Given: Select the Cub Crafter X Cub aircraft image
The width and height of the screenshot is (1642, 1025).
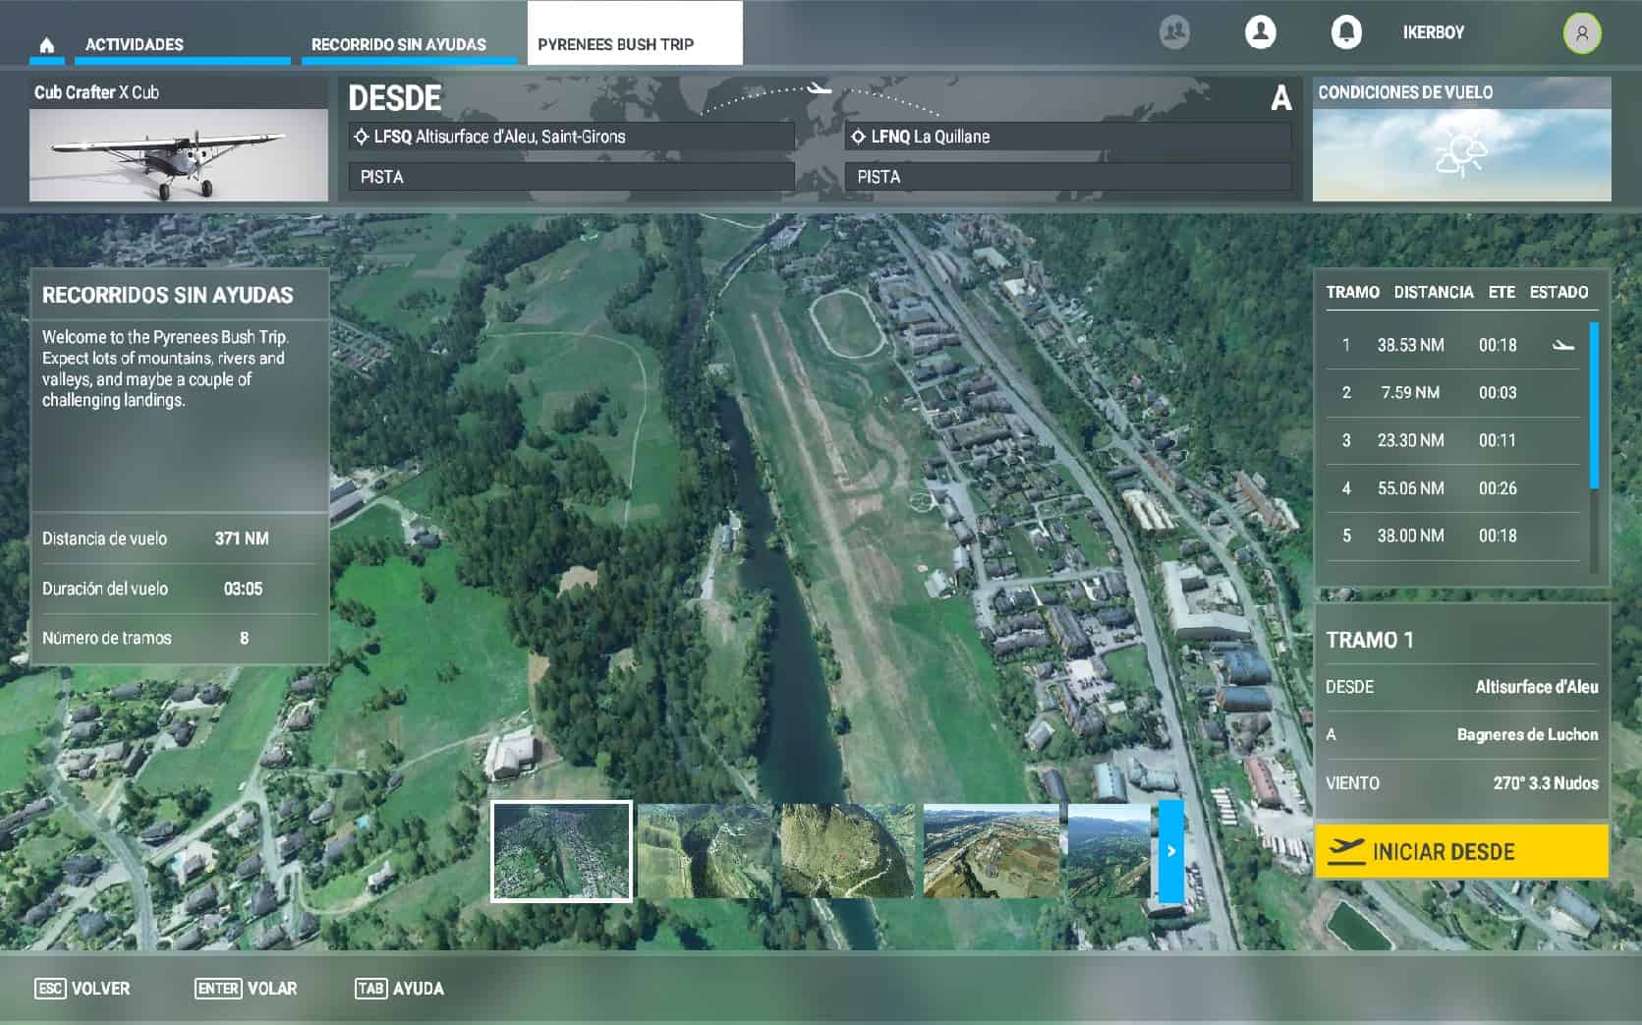Looking at the screenshot, I should click(178, 155).
